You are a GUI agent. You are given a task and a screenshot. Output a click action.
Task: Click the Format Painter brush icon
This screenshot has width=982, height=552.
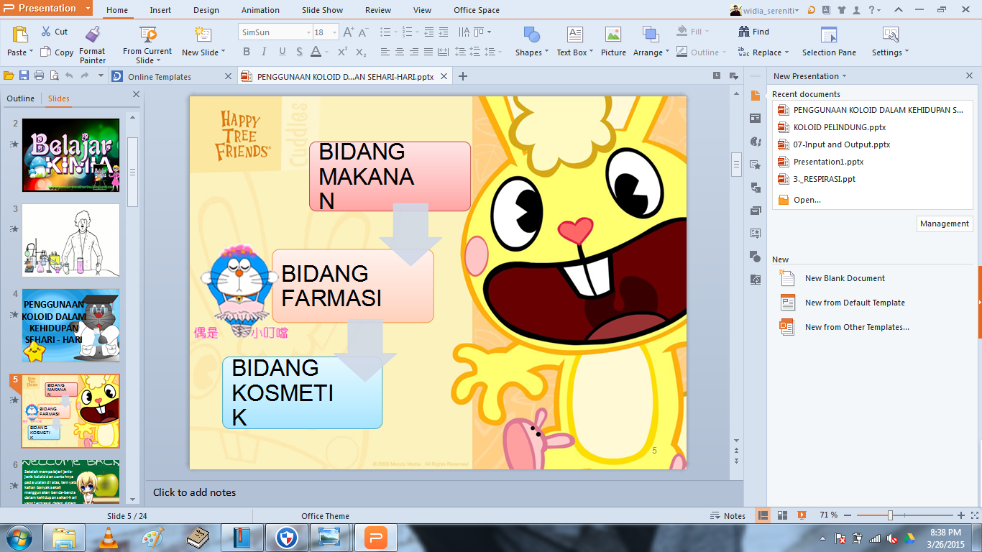tap(93, 34)
